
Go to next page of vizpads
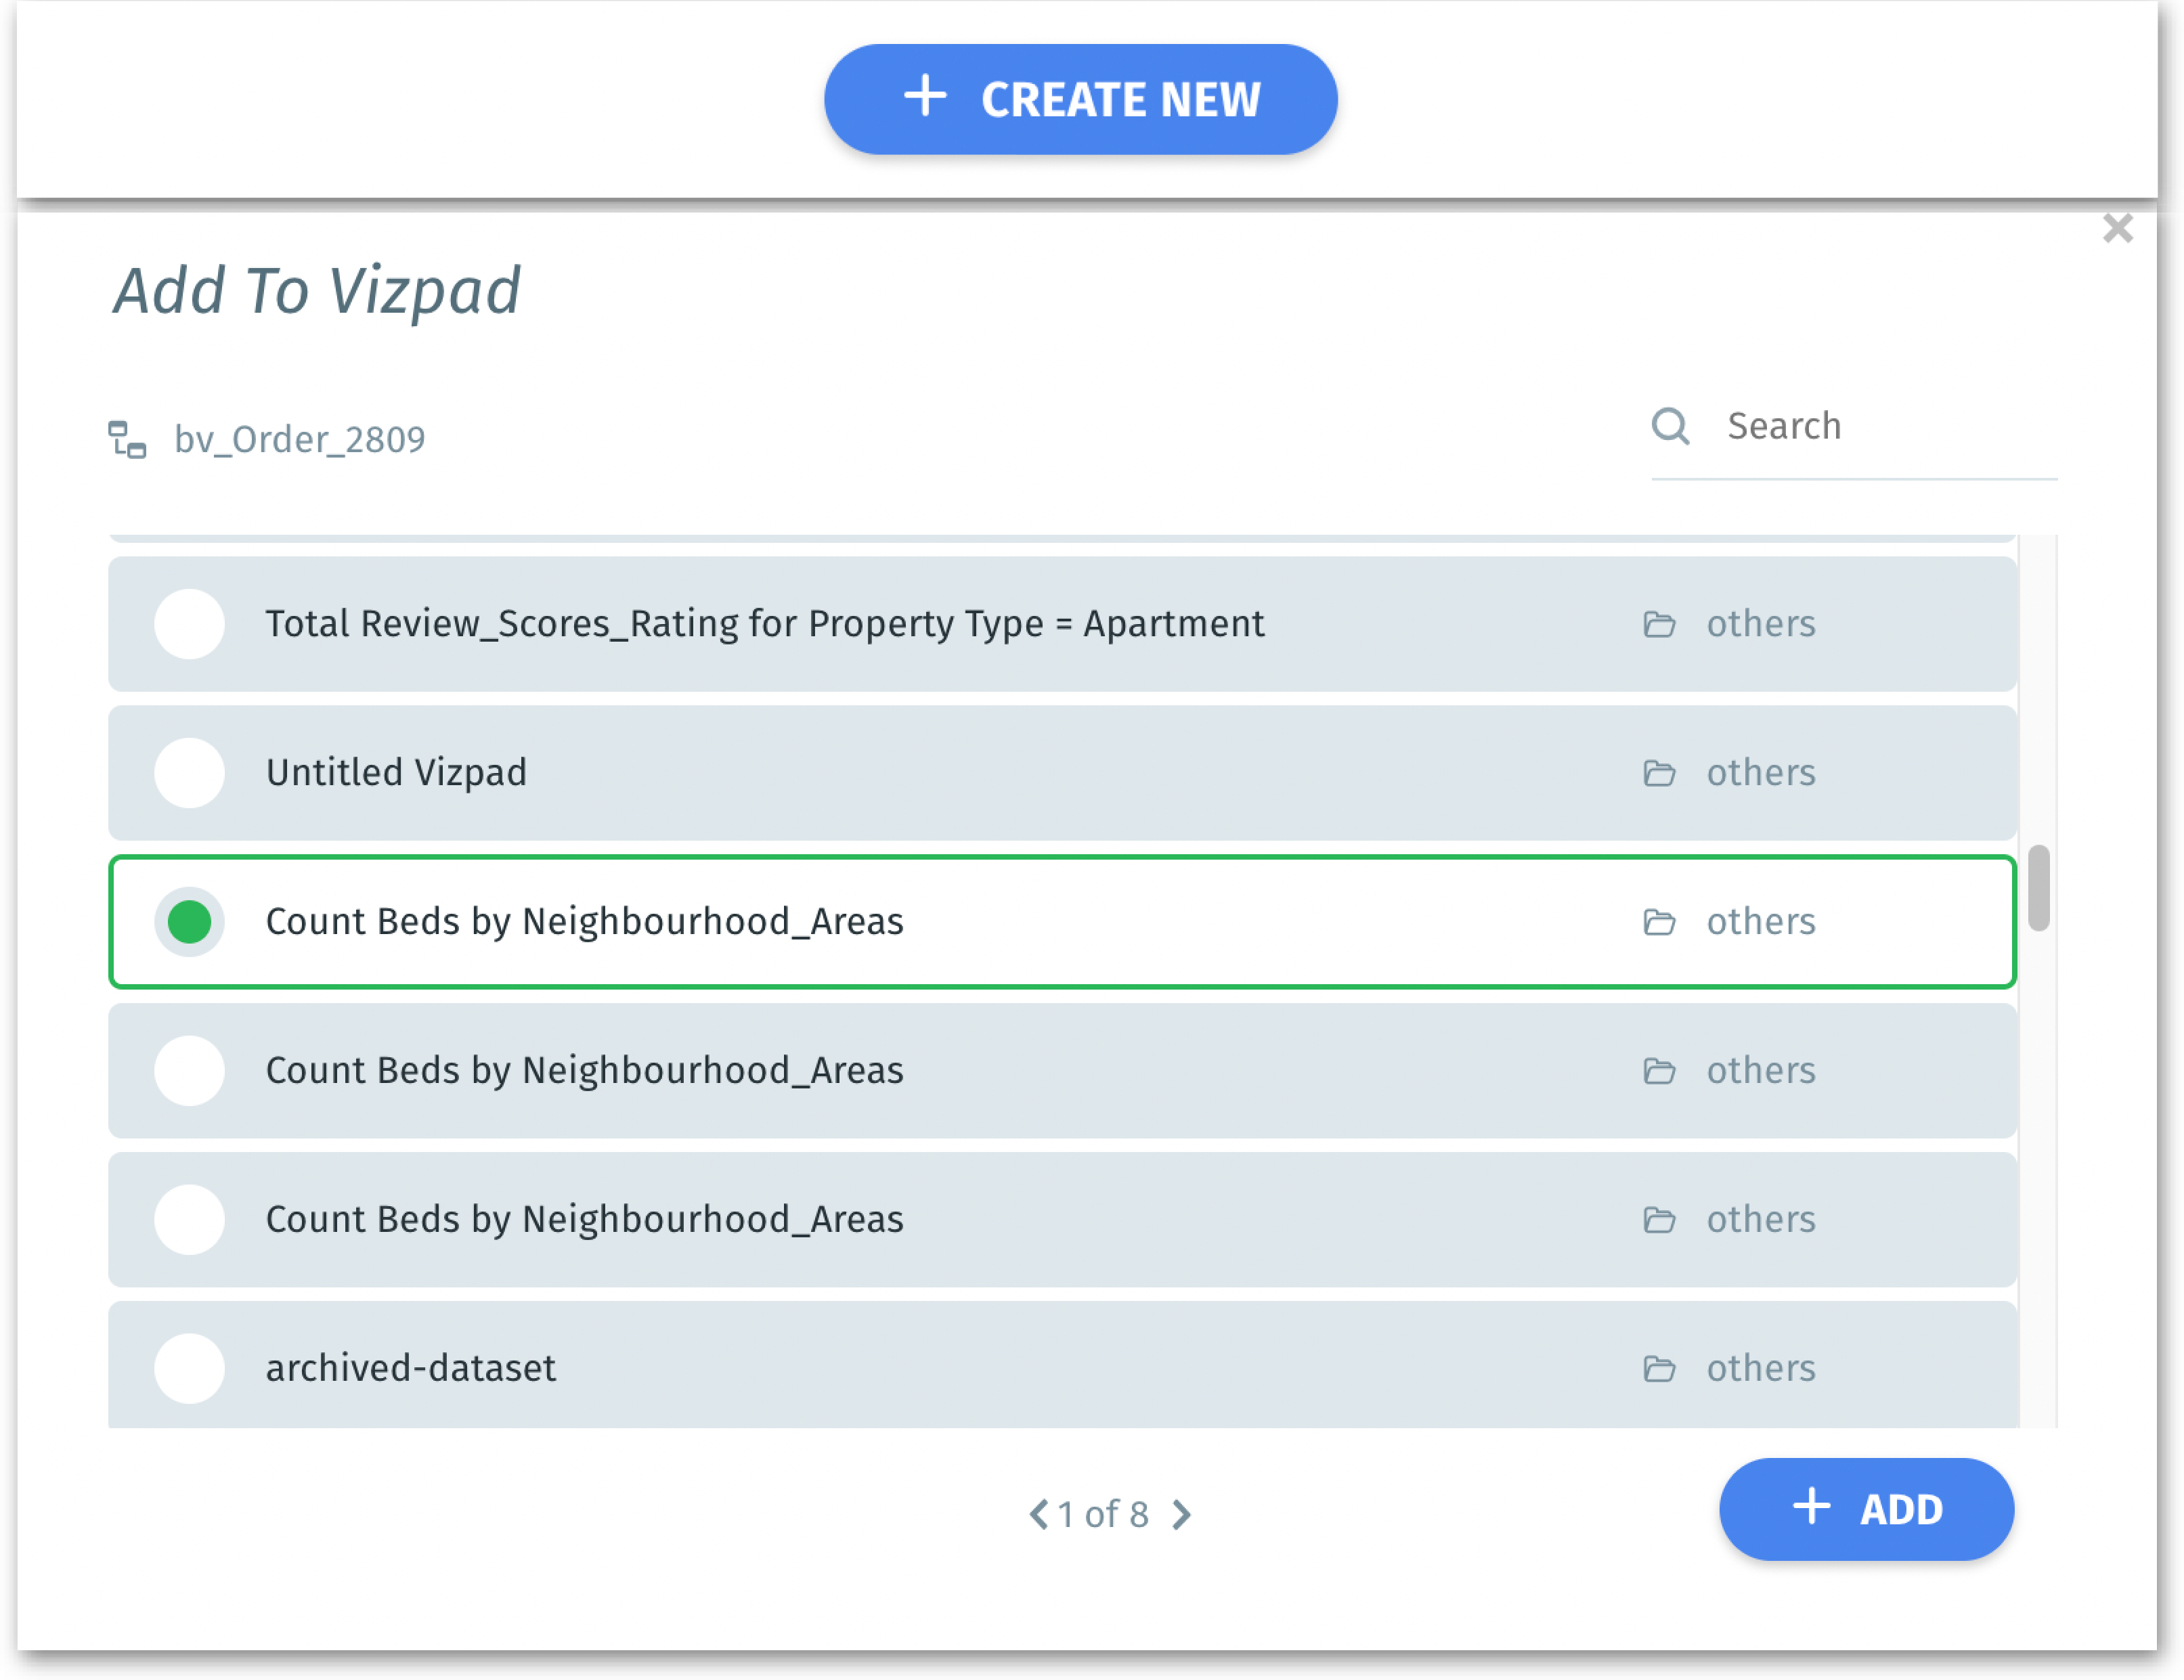pos(1182,1514)
